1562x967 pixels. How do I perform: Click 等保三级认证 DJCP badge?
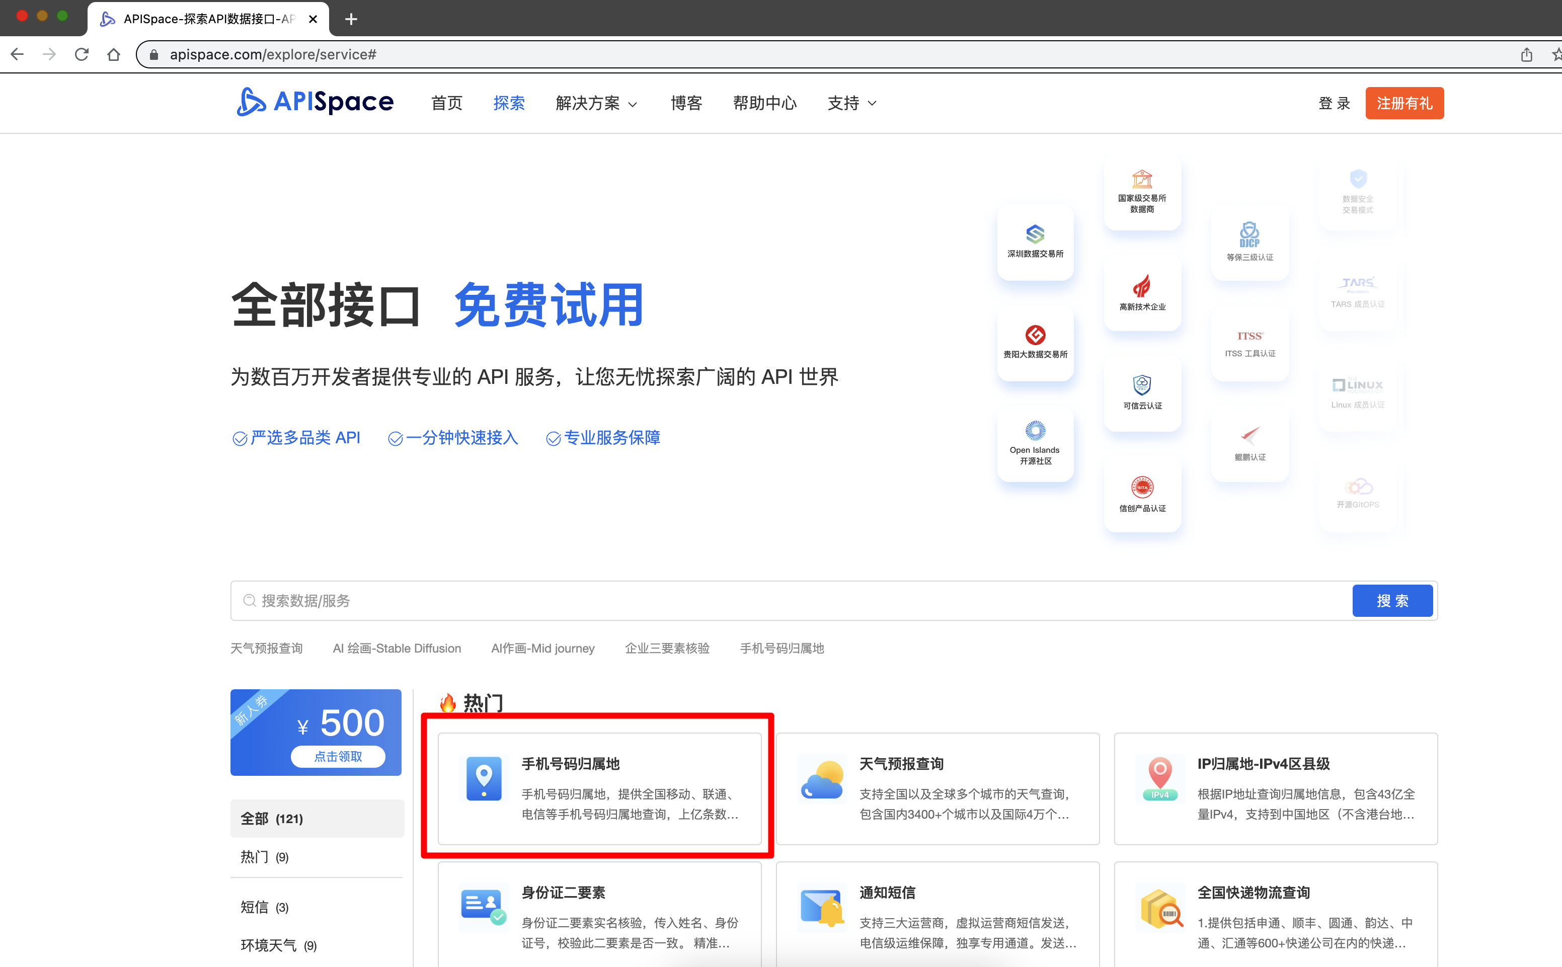1249,241
